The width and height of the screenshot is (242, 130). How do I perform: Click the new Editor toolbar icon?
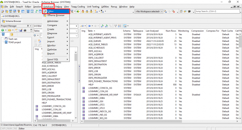point(2,11)
